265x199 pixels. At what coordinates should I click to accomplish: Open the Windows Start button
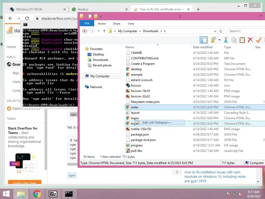click(6, 194)
